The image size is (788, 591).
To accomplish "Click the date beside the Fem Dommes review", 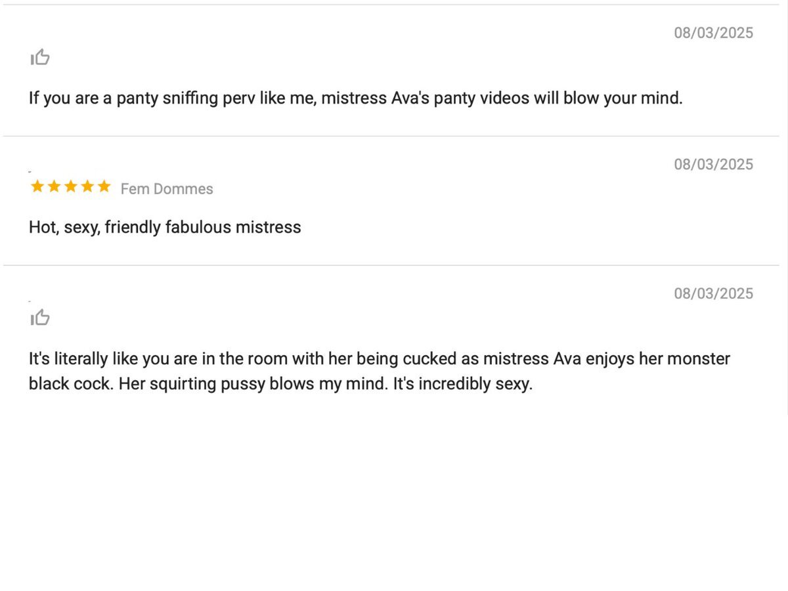I will [x=713, y=164].
